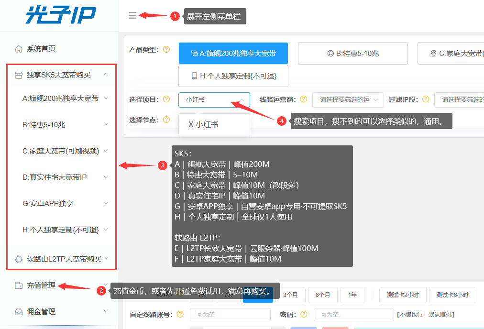This screenshot has height=329, width=484.
Task: Expand 佣金管理 sidebar section
Action: click(x=106, y=311)
